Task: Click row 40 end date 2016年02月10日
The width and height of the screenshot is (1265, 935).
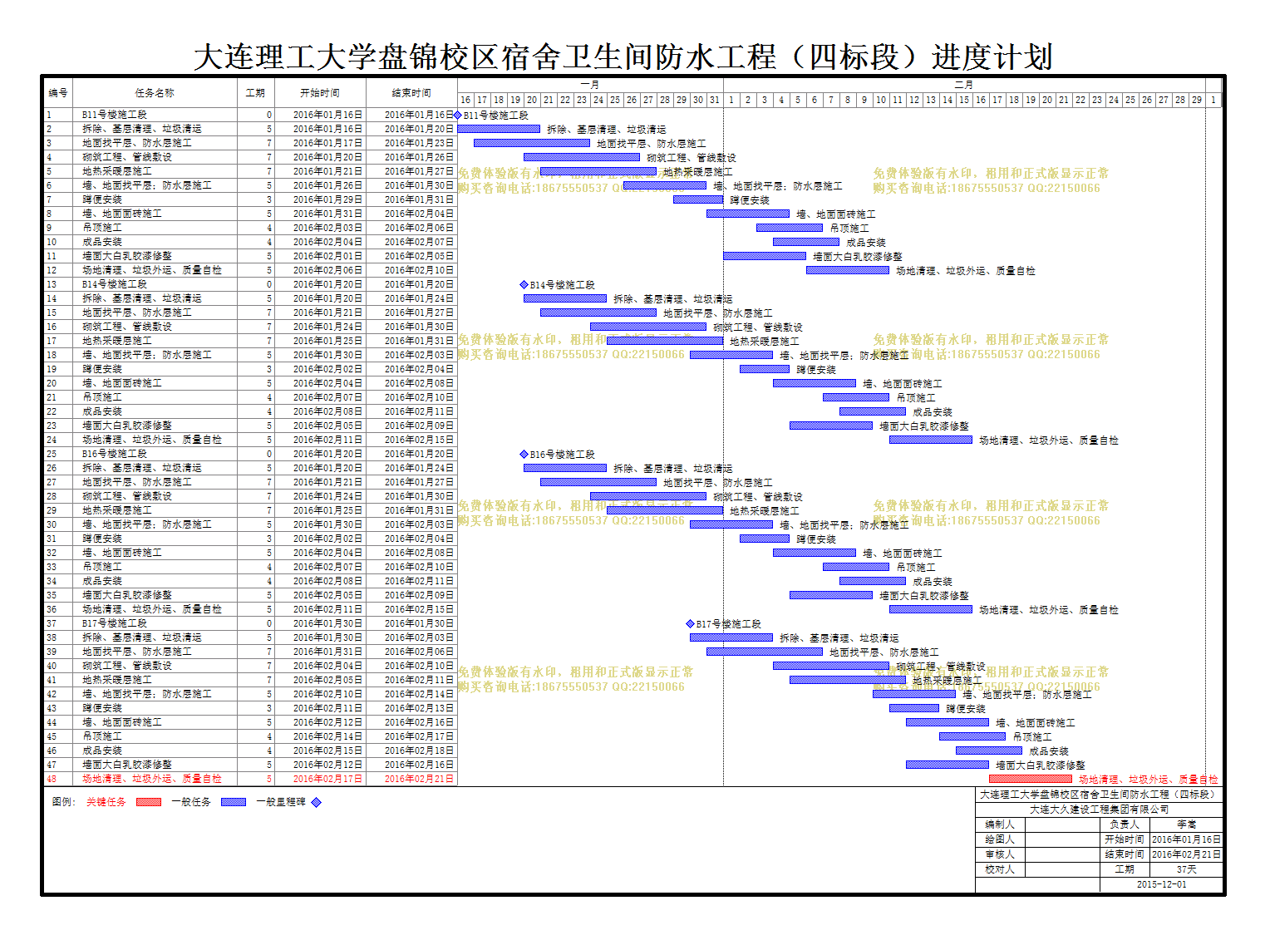Action: pyautogui.click(x=419, y=666)
